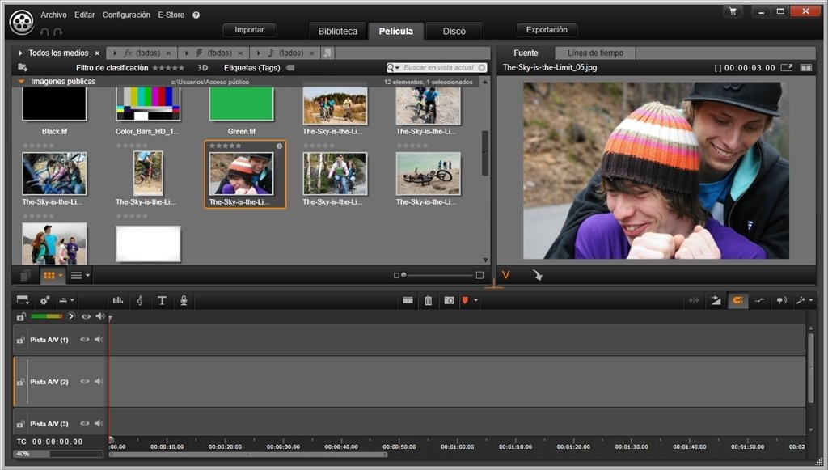Image resolution: width=828 pixels, height=470 pixels.
Task: Toggle visibility of Pista A/V (3)
Action: click(84, 424)
